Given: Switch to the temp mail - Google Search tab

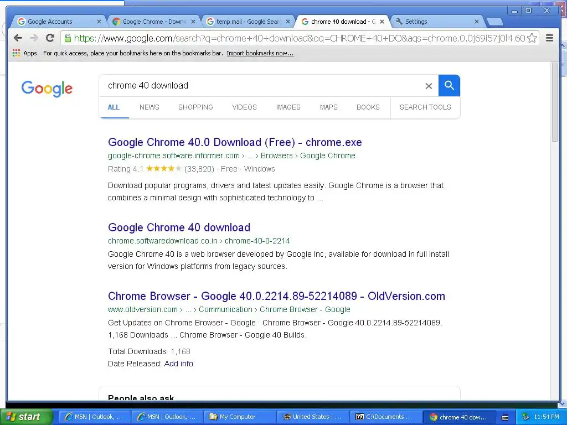Looking at the screenshot, I should tap(249, 22).
